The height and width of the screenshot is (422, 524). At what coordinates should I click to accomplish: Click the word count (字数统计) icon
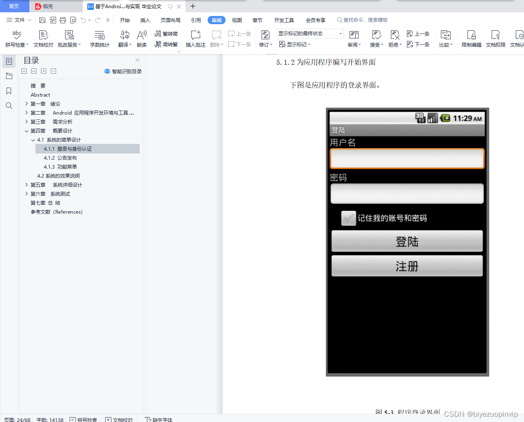[99, 38]
